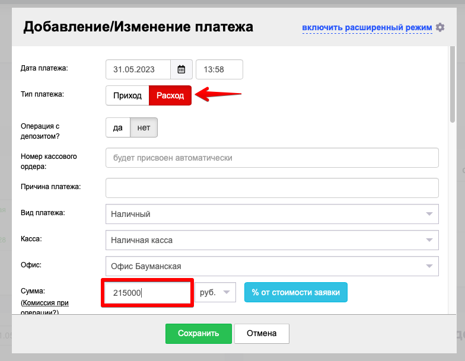Open the руб. currency dropdown

[215, 292]
